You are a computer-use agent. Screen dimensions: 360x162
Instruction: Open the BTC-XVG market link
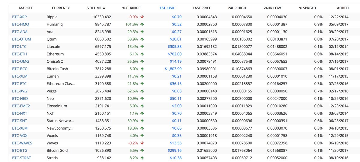[20, 91]
